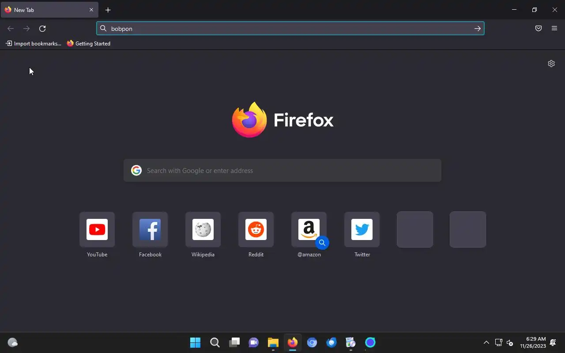Screen dimensions: 565x353
Task: Open taskbar Search
Action: coord(215,342)
